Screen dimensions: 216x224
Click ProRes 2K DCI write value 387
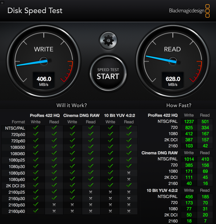tap(189, 140)
